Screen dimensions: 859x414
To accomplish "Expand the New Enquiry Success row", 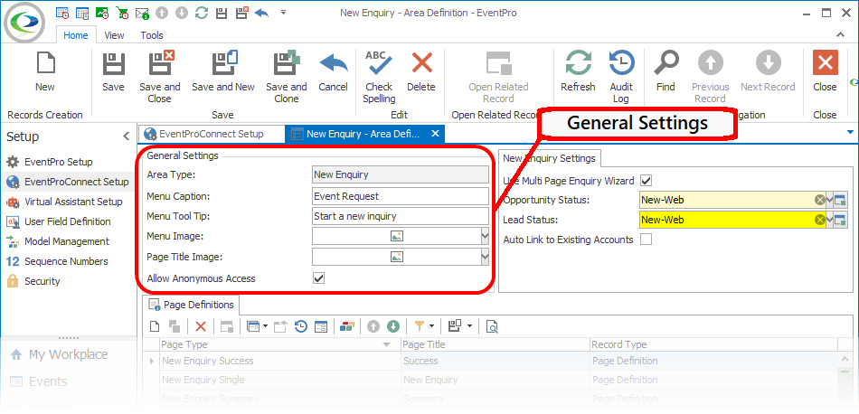I will click(x=152, y=361).
